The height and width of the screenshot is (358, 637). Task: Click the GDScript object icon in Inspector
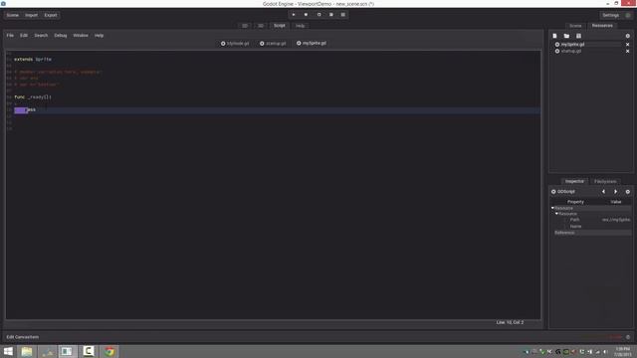553,192
